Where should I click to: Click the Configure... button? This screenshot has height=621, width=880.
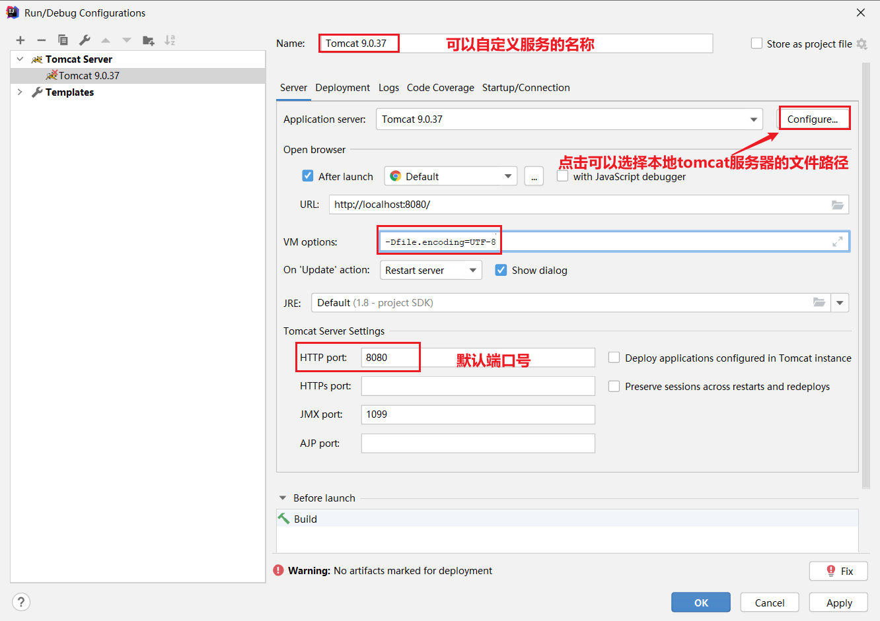(x=814, y=119)
